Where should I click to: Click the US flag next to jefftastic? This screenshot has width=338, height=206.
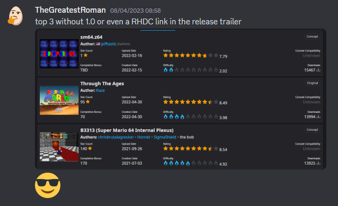(x=98, y=44)
